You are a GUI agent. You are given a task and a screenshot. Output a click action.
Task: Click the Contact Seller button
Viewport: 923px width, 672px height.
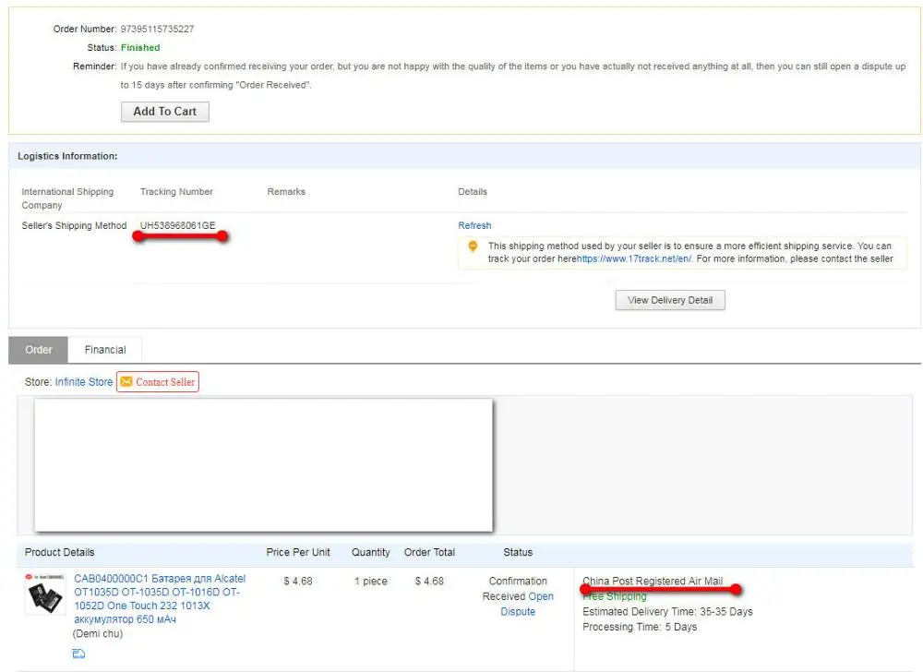coord(158,382)
